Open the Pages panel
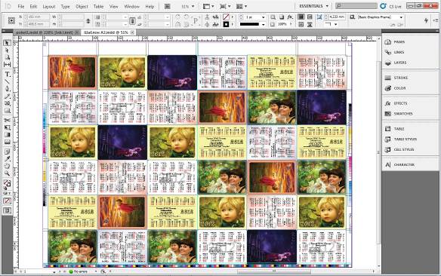The width and height of the screenshot is (441, 276). (x=399, y=41)
